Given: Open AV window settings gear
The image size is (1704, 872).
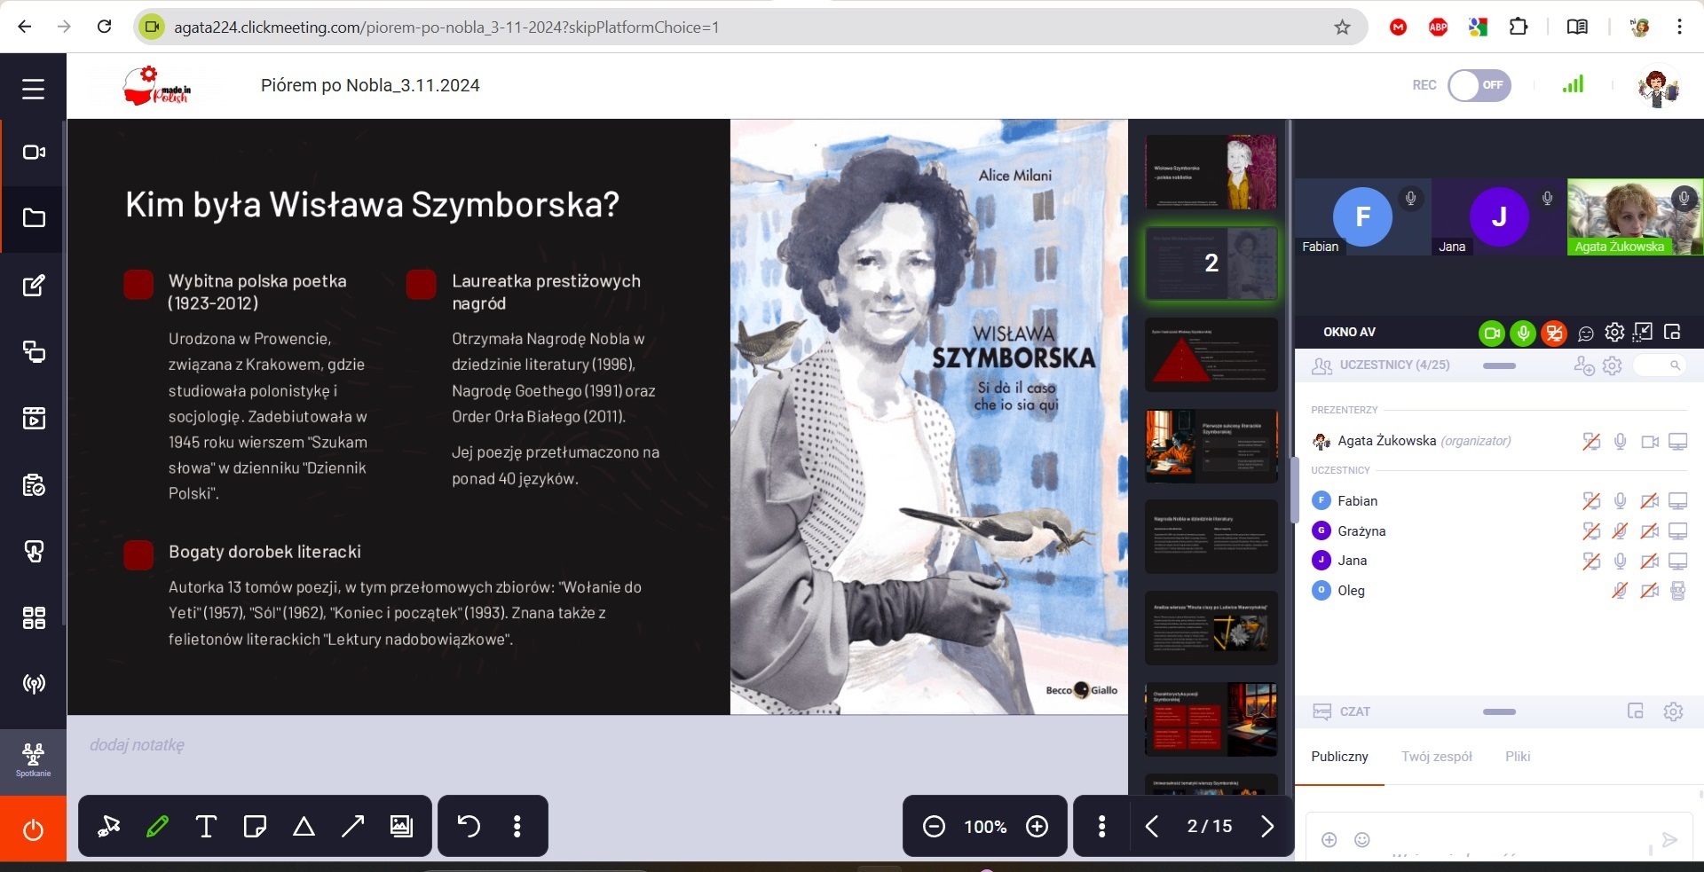Looking at the screenshot, I should tap(1614, 333).
